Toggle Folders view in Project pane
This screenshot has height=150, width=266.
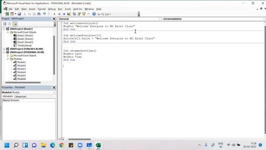coord(15,24)
